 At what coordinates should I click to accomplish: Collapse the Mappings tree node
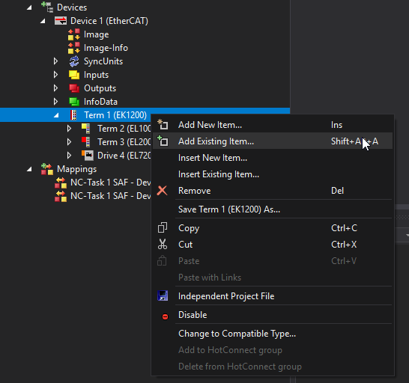(x=29, y=169)
